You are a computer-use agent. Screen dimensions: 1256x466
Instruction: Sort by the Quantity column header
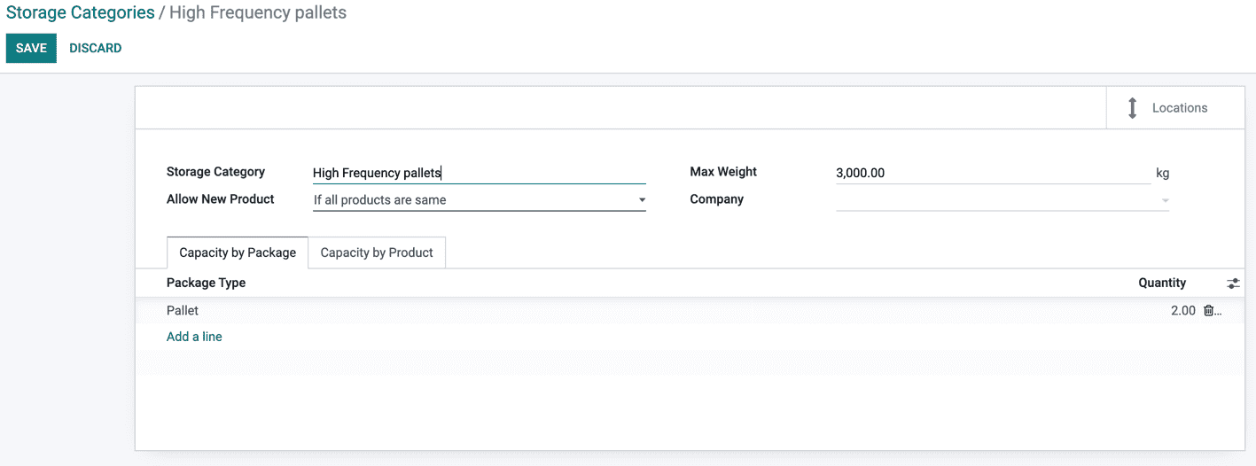[1161, 283]
